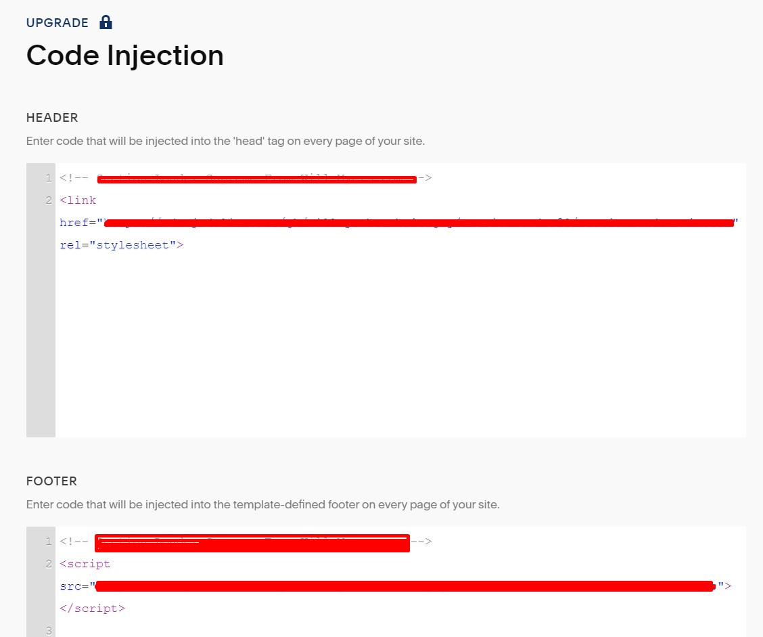Click line number 2 in footer editor
The height and width of the screenshot is (637, 763).
[x=48, y=564]
